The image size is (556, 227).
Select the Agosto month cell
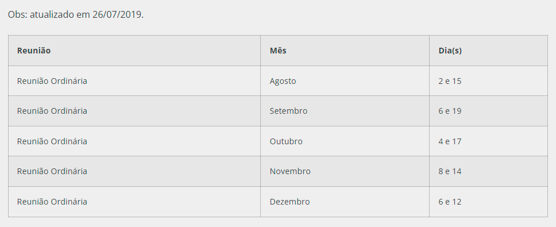click(x=345, y=81)
